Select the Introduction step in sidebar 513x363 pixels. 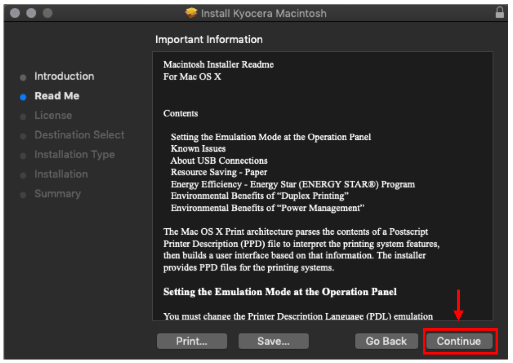[64, 77]
